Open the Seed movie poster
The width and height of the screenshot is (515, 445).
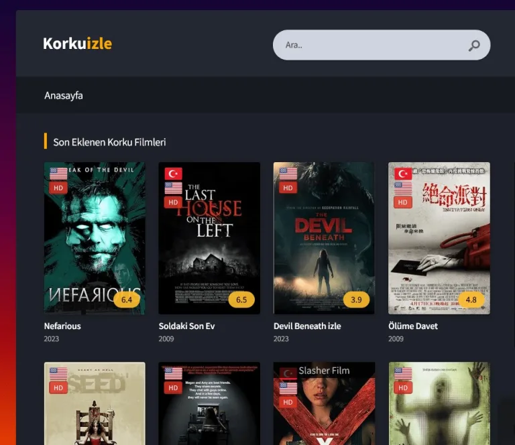tap(95, 403)
